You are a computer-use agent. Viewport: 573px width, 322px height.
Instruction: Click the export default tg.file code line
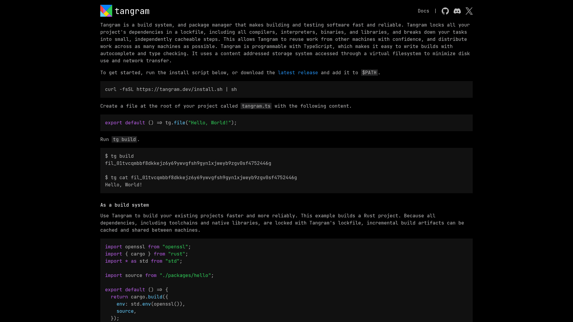(171, 123)
